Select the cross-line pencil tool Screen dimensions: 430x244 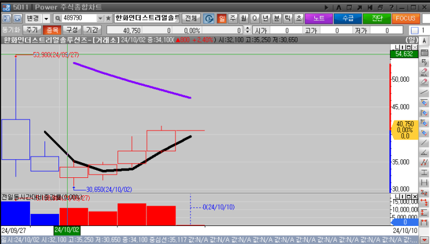[424, 122]
